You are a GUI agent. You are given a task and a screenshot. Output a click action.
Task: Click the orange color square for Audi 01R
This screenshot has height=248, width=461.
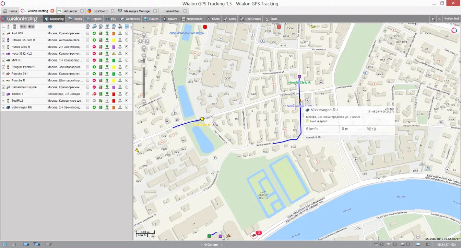tap(114, 33)
